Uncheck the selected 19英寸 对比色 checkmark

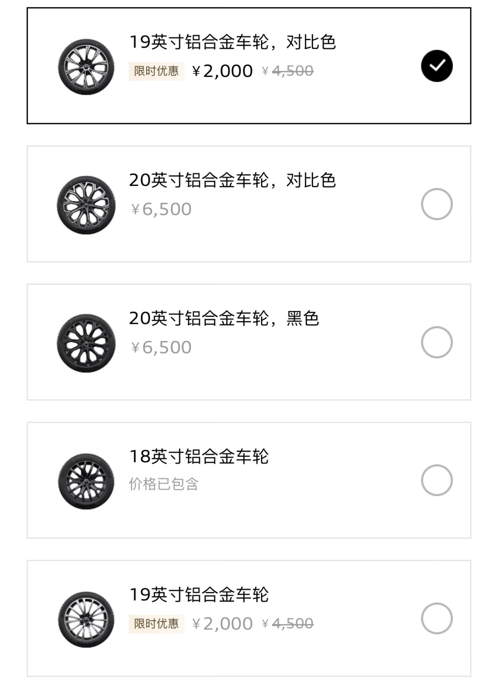437,66
